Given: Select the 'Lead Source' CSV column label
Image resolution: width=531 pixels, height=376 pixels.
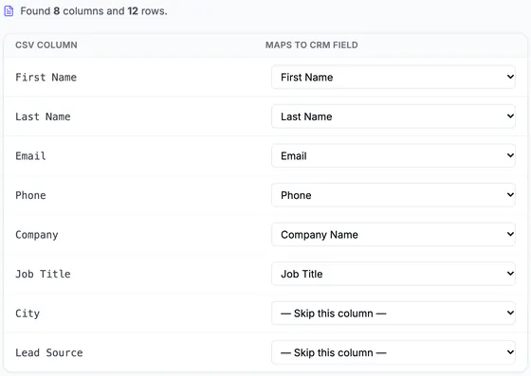Looking at the screenshot, I should click(x=49, y=352).
